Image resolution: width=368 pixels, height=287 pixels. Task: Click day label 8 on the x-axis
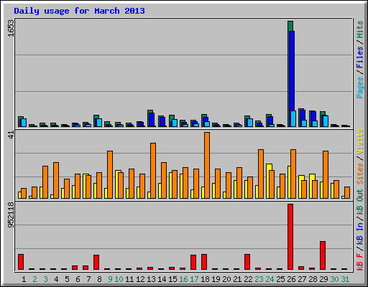99,279
